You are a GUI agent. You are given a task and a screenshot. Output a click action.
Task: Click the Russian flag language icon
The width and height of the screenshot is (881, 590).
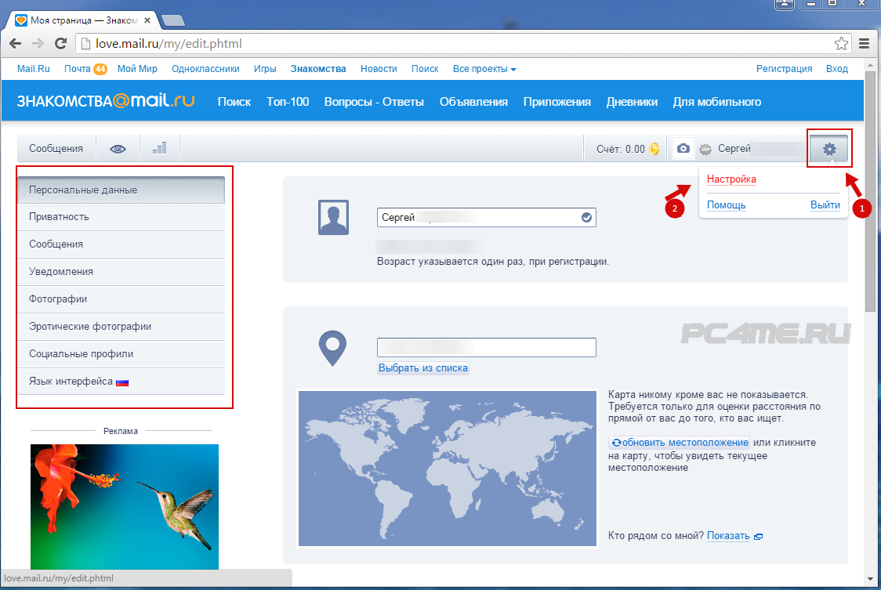(122, 382)
